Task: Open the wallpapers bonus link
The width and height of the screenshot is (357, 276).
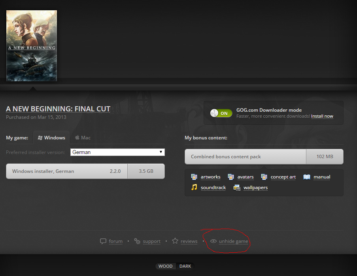Action: click(255, 188)
